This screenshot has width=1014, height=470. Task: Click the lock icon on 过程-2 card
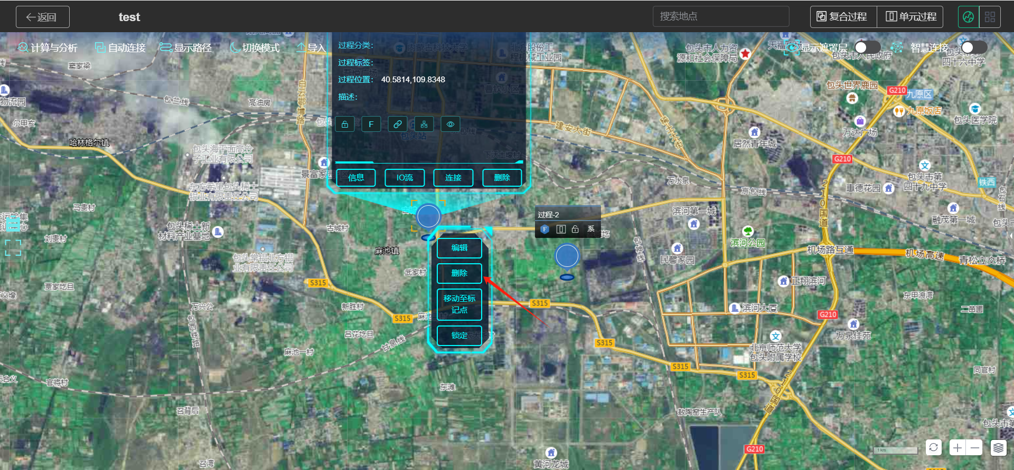coord(576,229)
